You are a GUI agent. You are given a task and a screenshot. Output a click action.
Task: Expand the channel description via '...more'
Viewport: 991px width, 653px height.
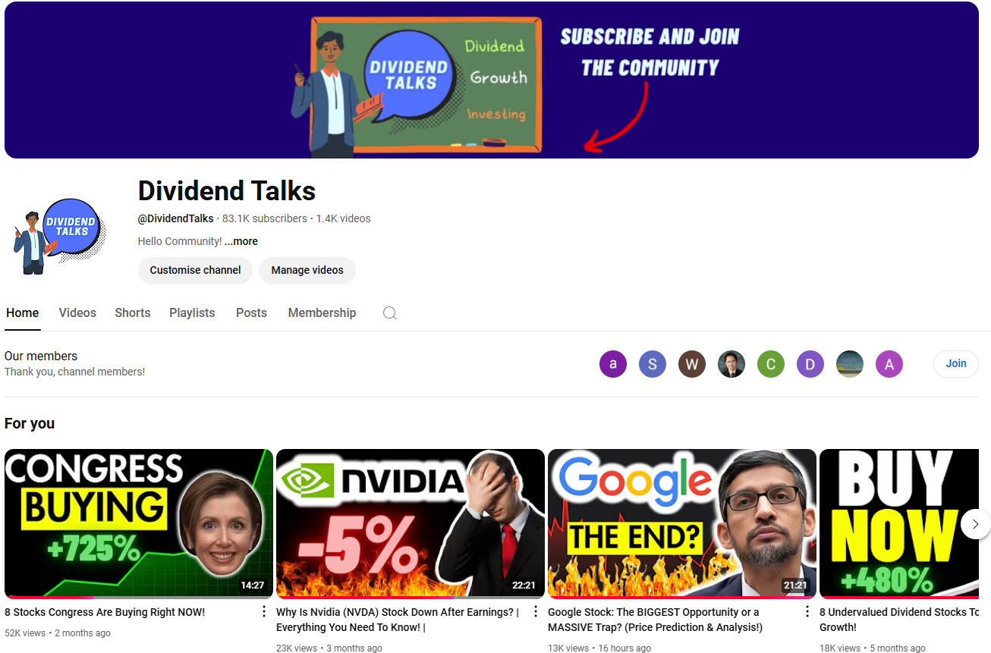241,241
